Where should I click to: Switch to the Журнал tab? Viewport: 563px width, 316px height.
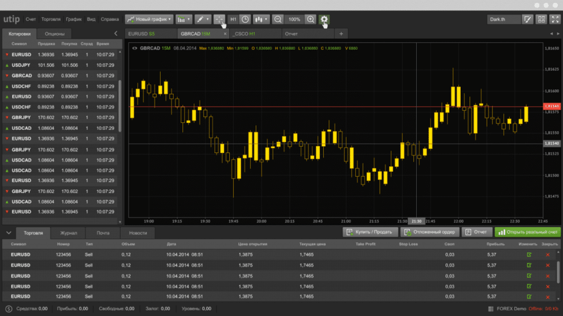[x=68, y=233]
